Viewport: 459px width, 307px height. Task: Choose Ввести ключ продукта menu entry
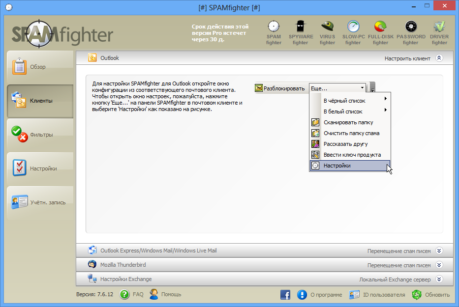point(350,155)
